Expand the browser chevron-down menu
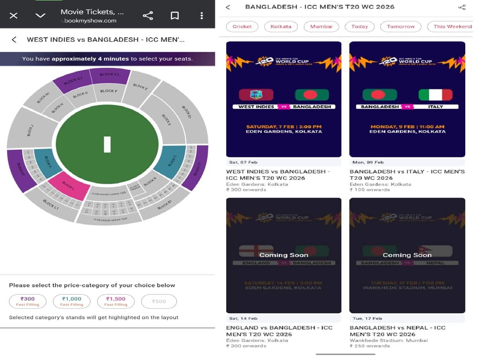This screenshot has width=478, height=359. [40, 16]
